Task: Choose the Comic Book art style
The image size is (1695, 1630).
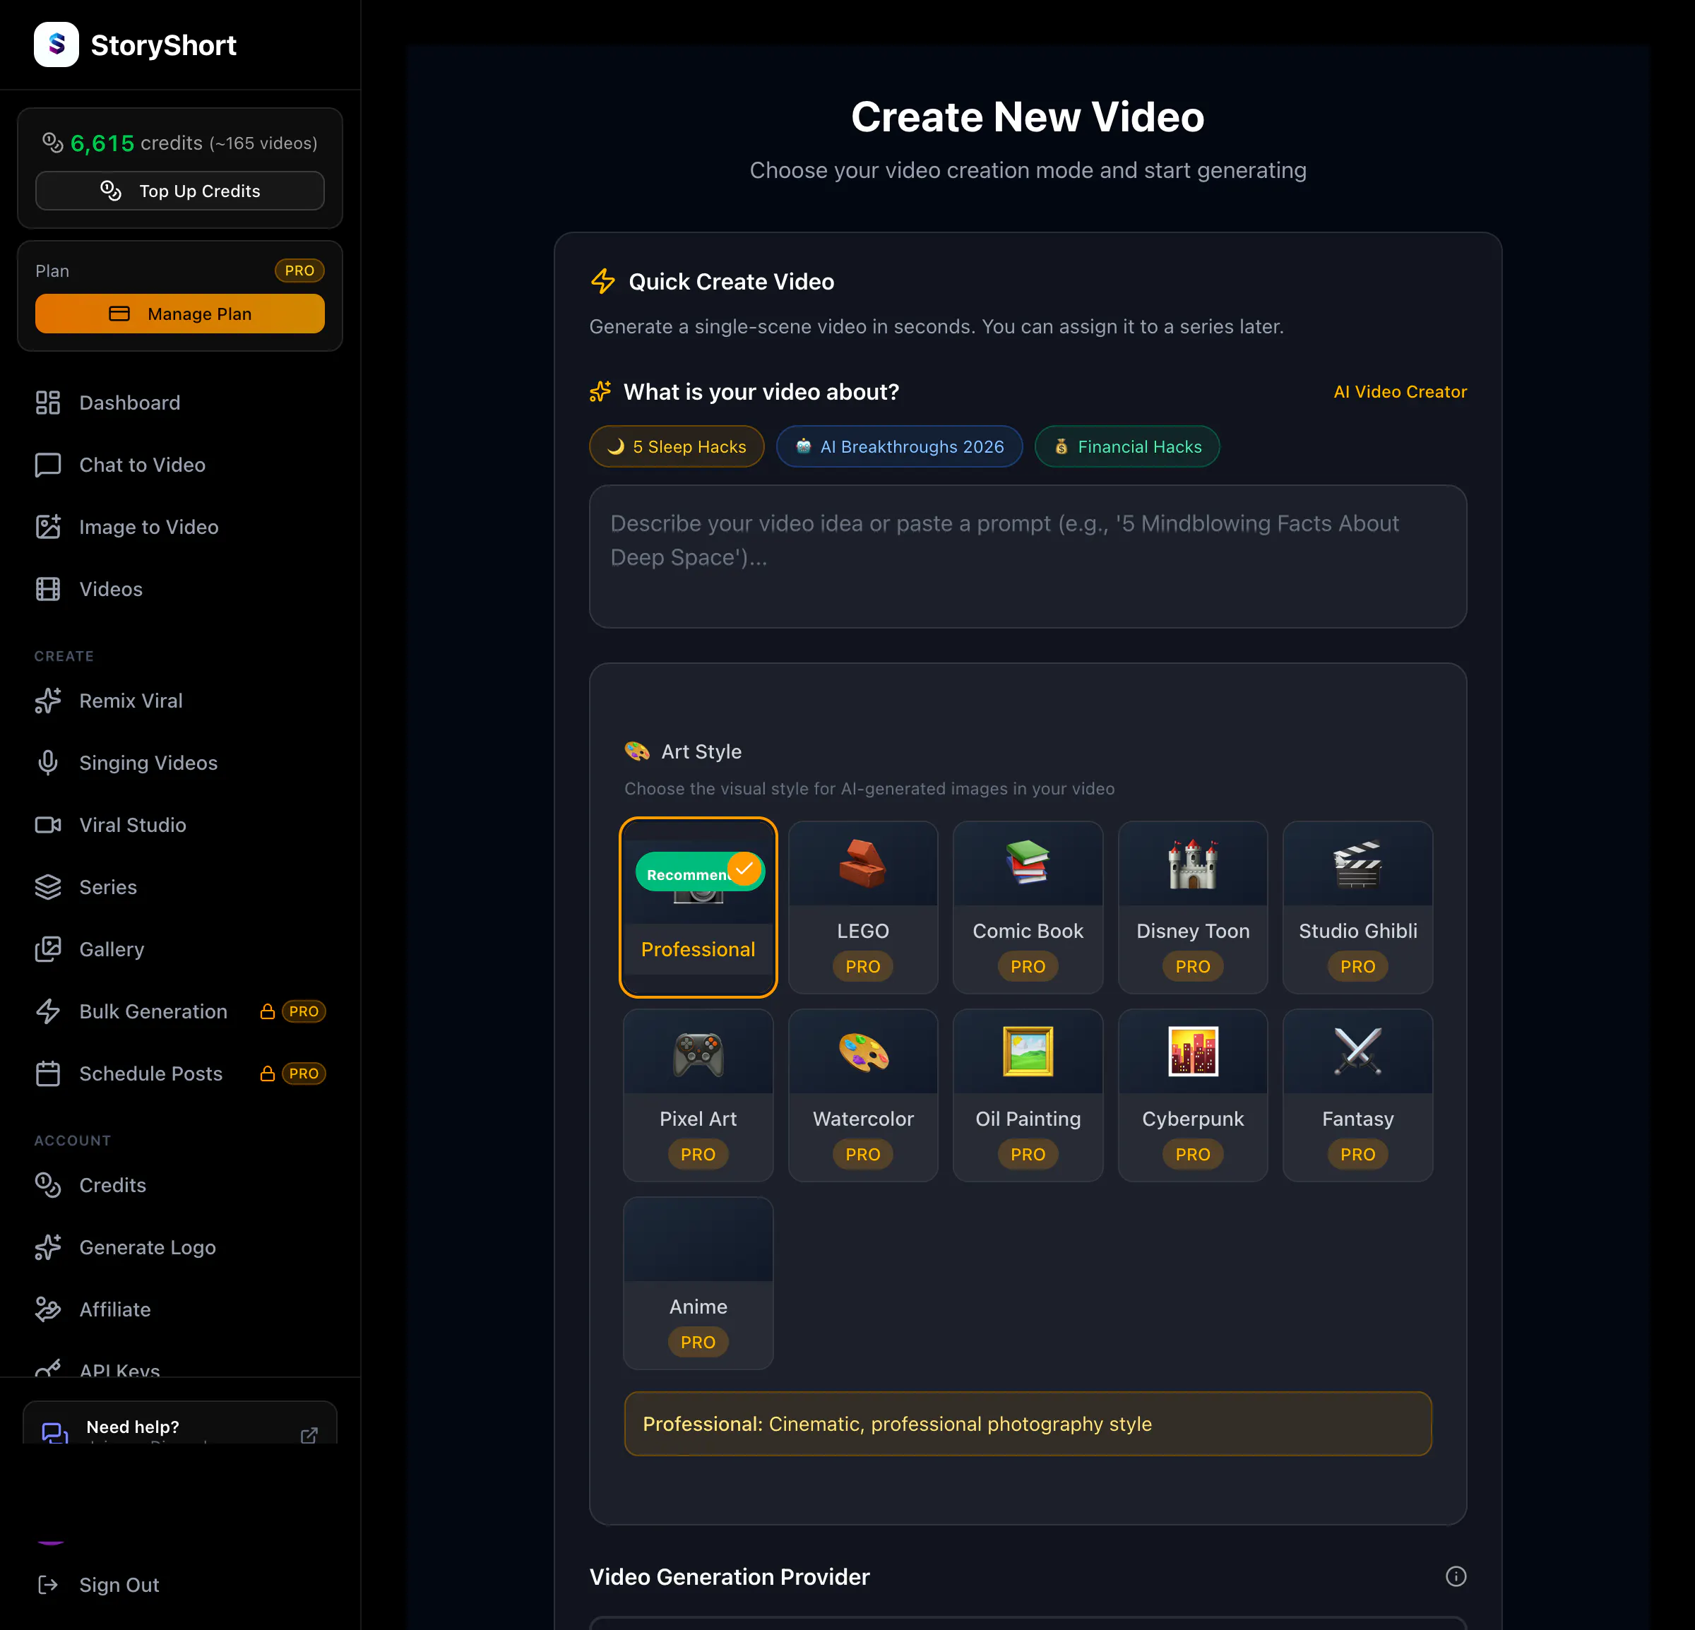Action: click(x=1028, y=908)
